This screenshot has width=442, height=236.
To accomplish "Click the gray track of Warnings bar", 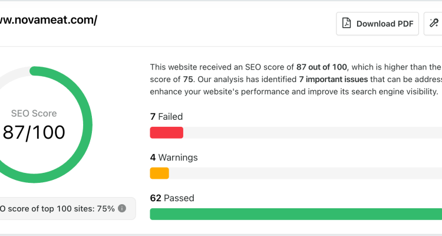I will [x=305, y=173].
